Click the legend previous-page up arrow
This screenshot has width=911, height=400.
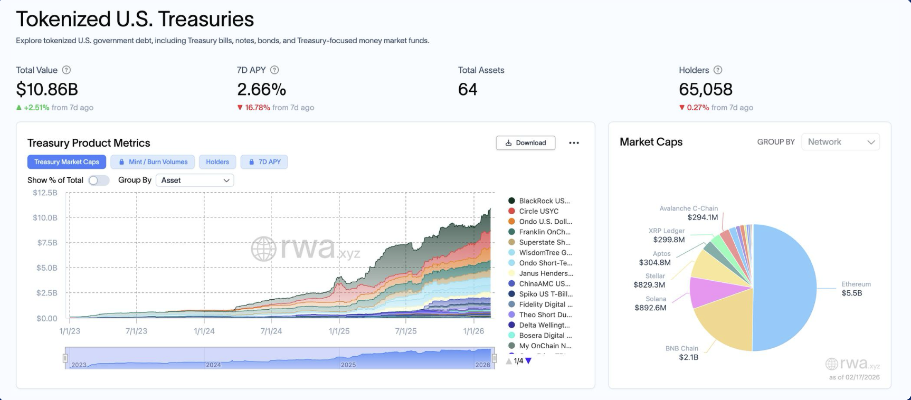(509, 361)
